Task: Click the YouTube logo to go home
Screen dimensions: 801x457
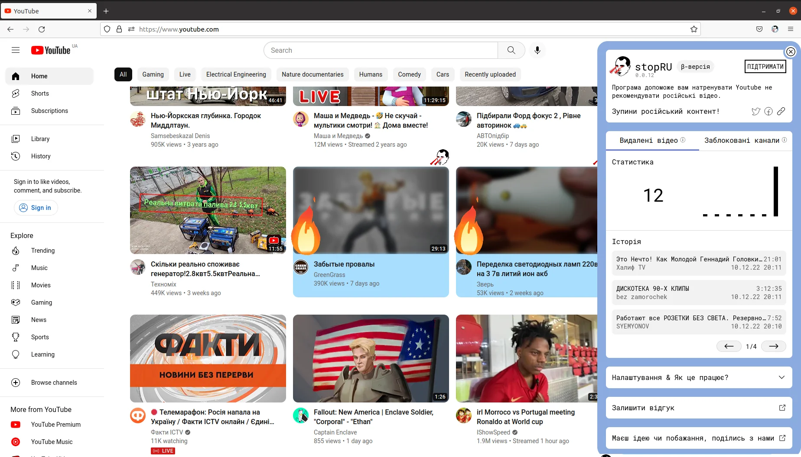Action: click(51, 50)
